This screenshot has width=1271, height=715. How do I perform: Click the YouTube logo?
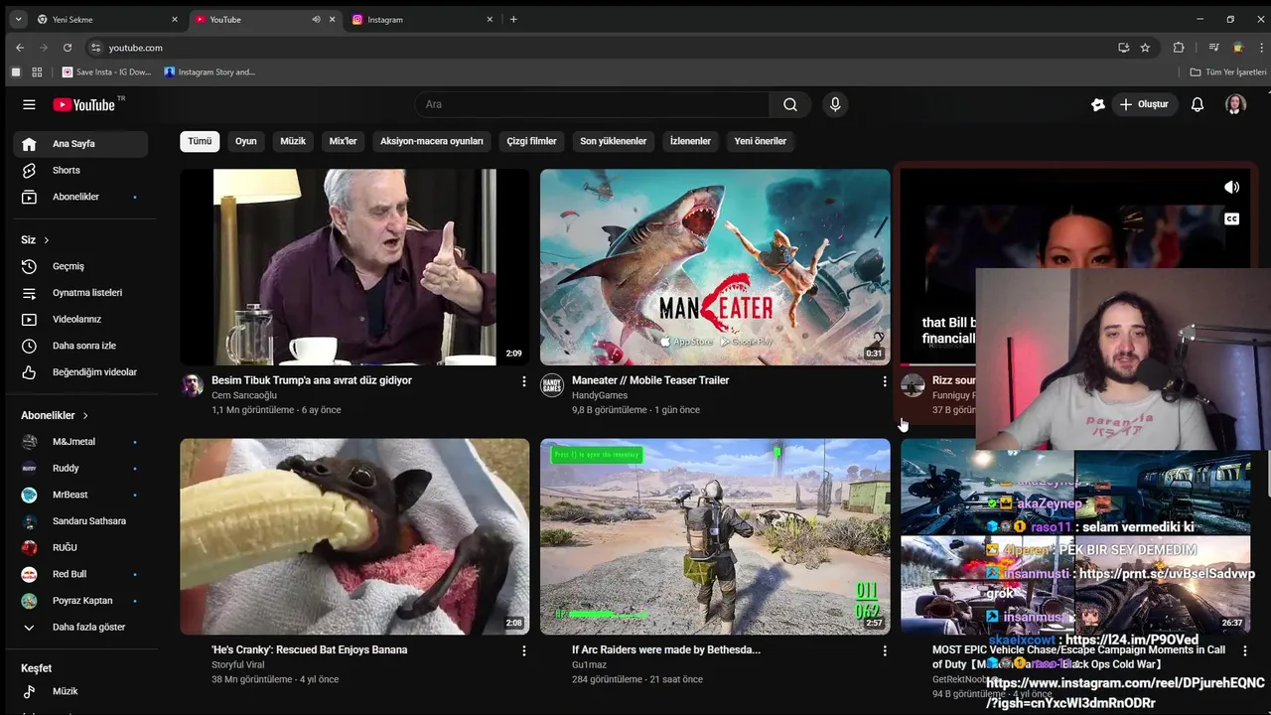pyautogui.click(x=84, y=104)
